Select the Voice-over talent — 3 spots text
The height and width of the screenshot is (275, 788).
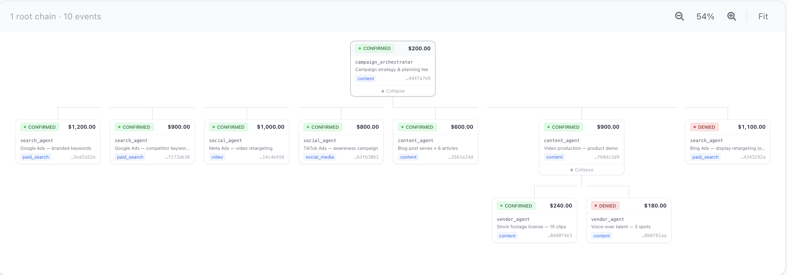pos(621,227)
